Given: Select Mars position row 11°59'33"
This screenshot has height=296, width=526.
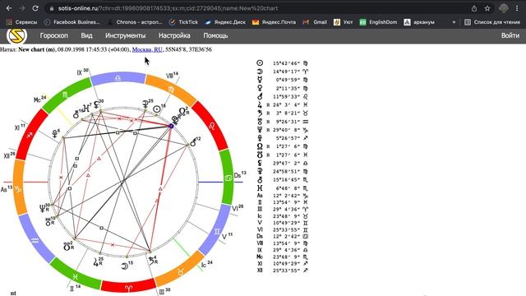Looking at the screenshot, I should coord(282,97).
